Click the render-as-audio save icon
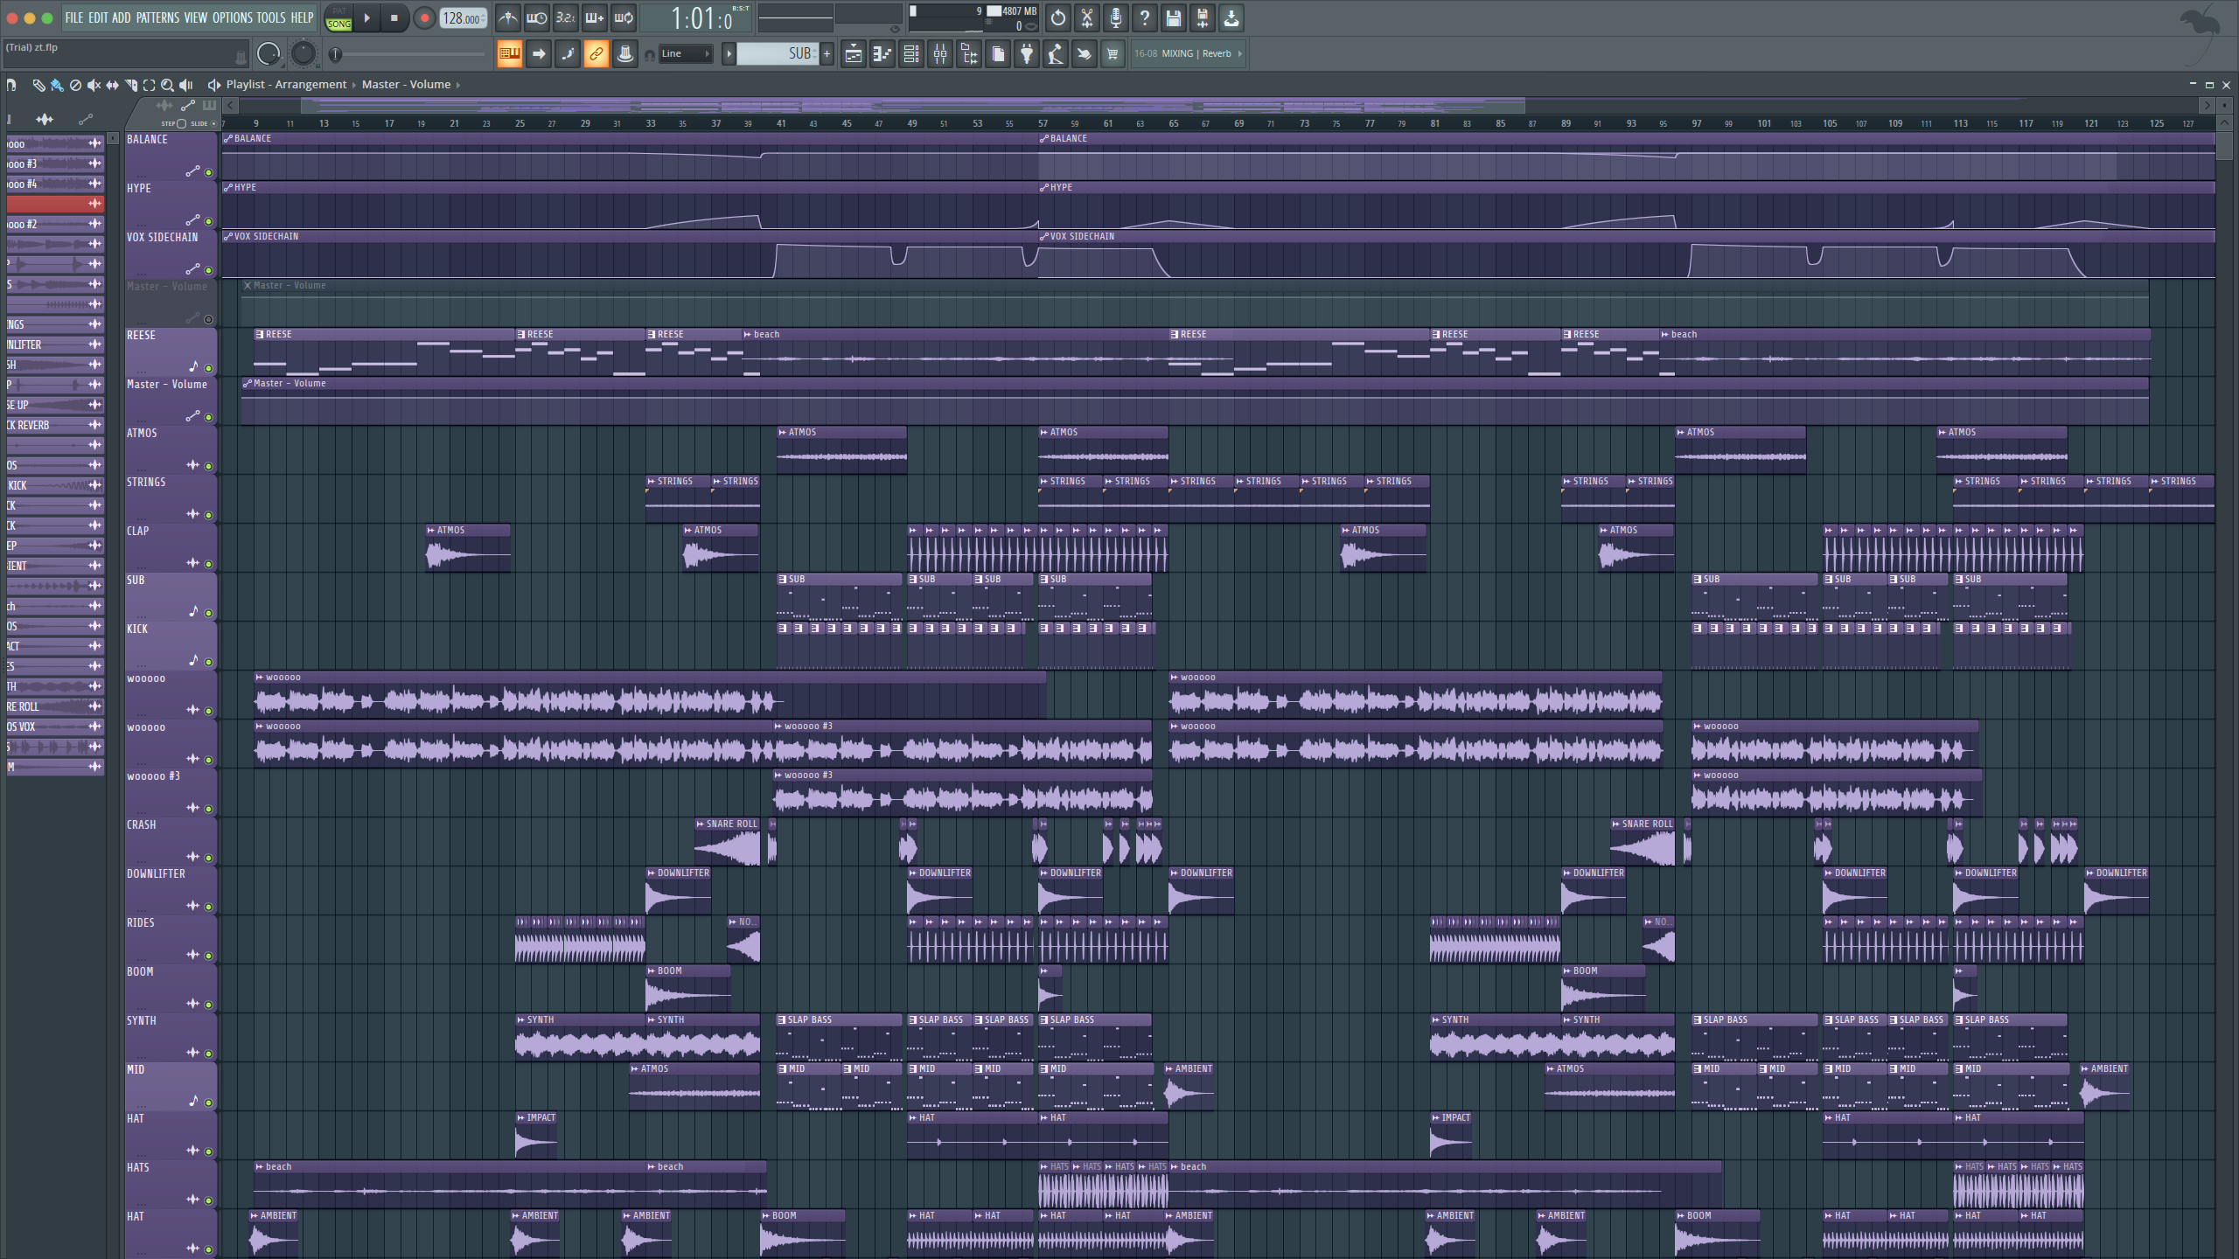The height and width of the screenshot is (1259, 2239). click(1202, 17)
